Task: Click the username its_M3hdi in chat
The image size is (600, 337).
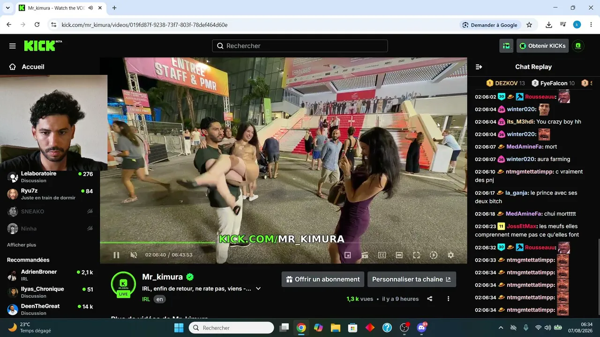Action: click(x=520, y=122)
